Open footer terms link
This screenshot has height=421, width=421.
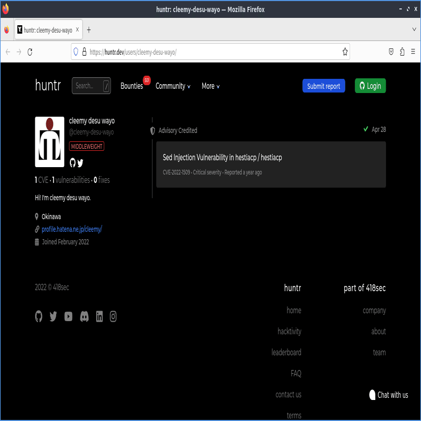pos(294,416)
